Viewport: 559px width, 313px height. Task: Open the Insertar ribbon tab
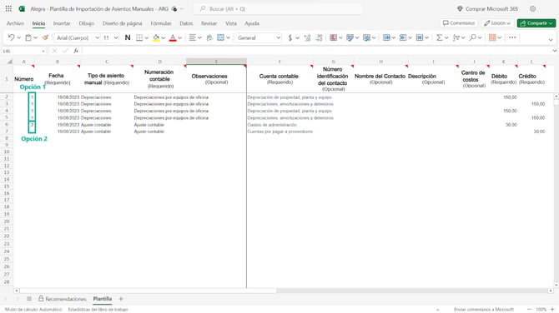click(x=62, y=23)
